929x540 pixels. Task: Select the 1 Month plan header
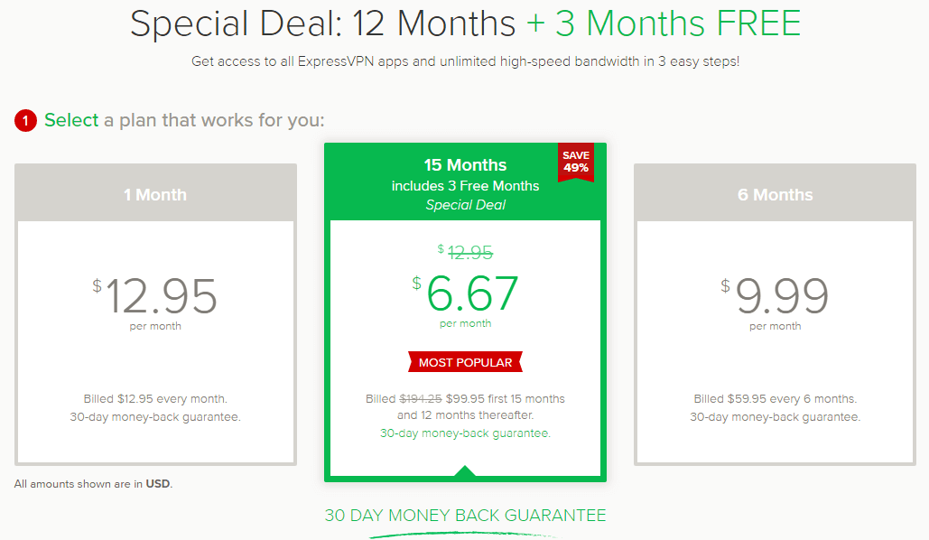tap(155, 194)
